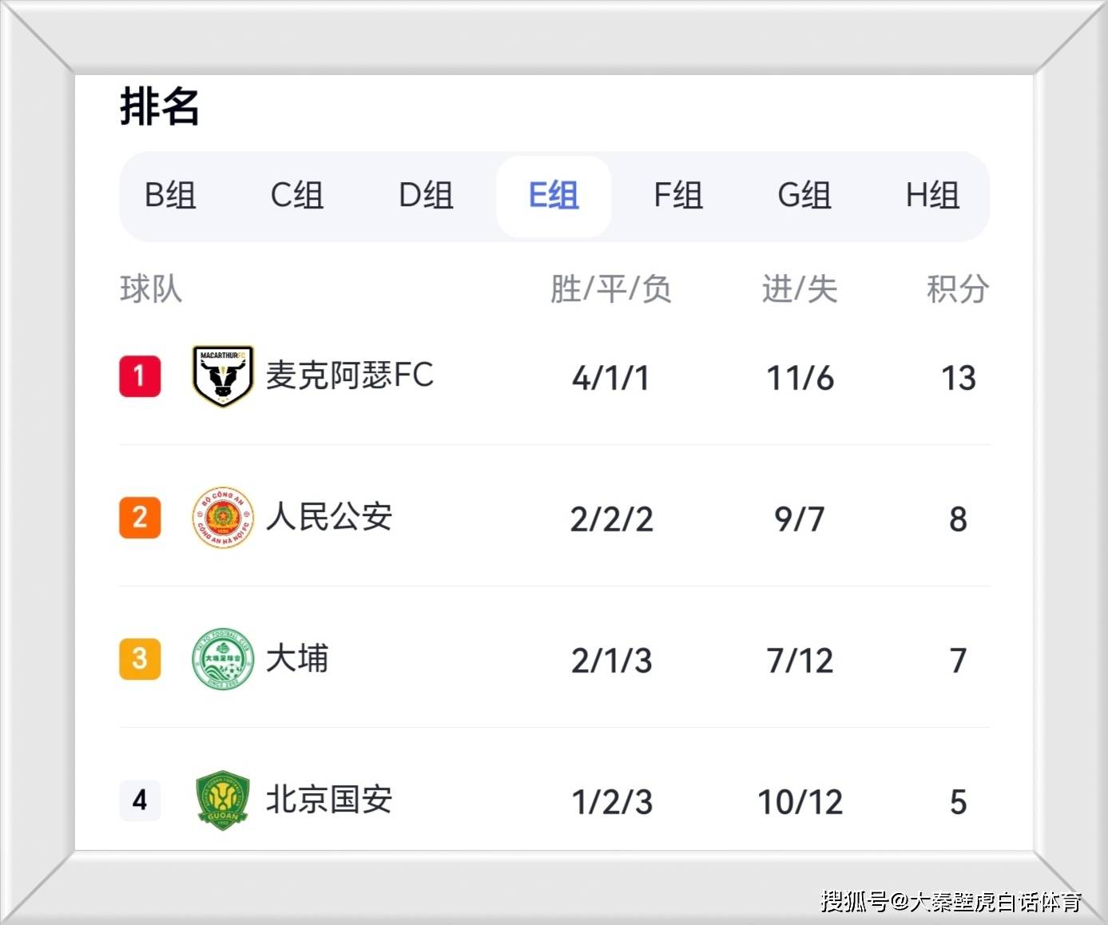Expand the 胜/平/负 column header
The height and width of the screenshot is (925, 1108).
click(610, 290)
